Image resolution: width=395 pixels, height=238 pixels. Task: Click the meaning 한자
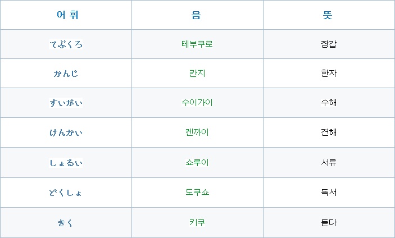[329, 73]
